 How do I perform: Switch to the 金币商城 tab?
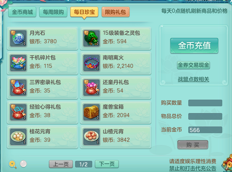[x=22, y=12]
